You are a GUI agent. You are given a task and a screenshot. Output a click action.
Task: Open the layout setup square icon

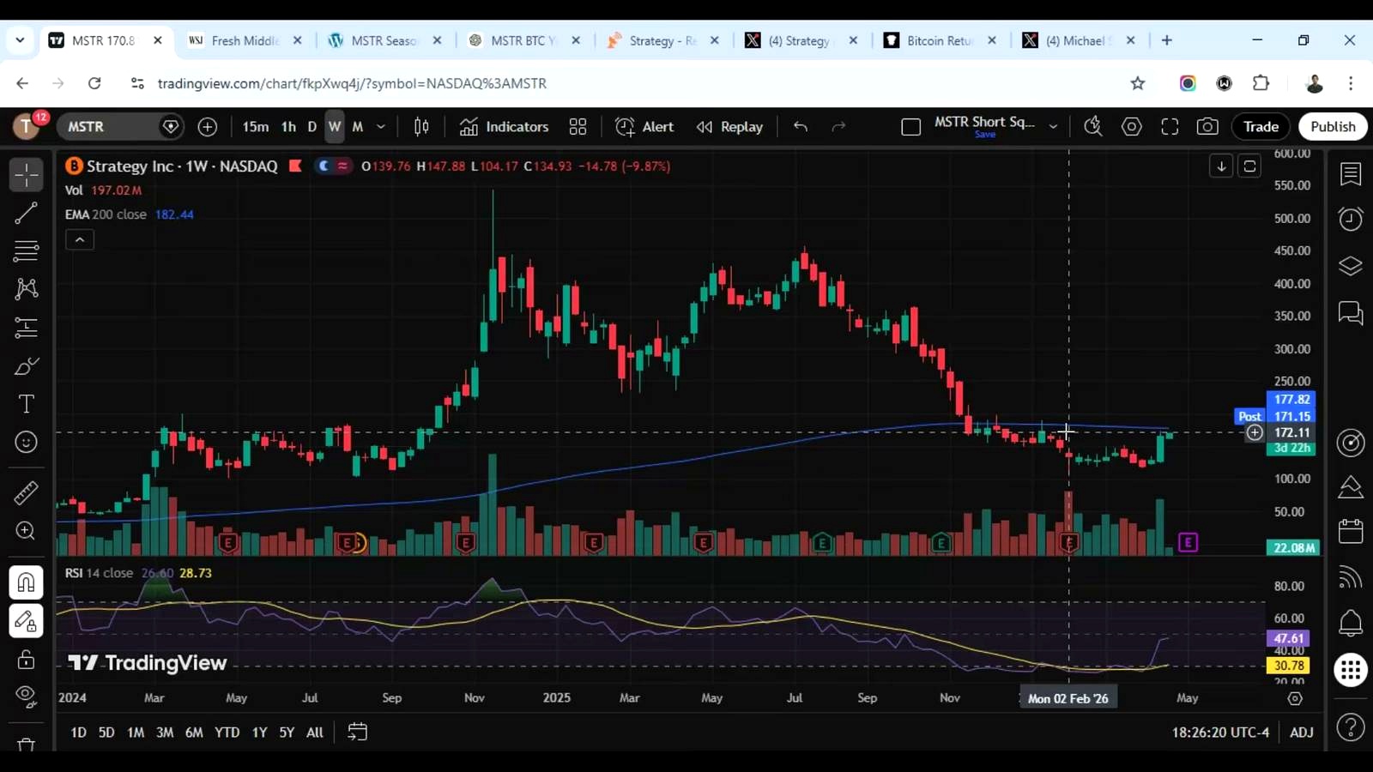click(911, 127)
